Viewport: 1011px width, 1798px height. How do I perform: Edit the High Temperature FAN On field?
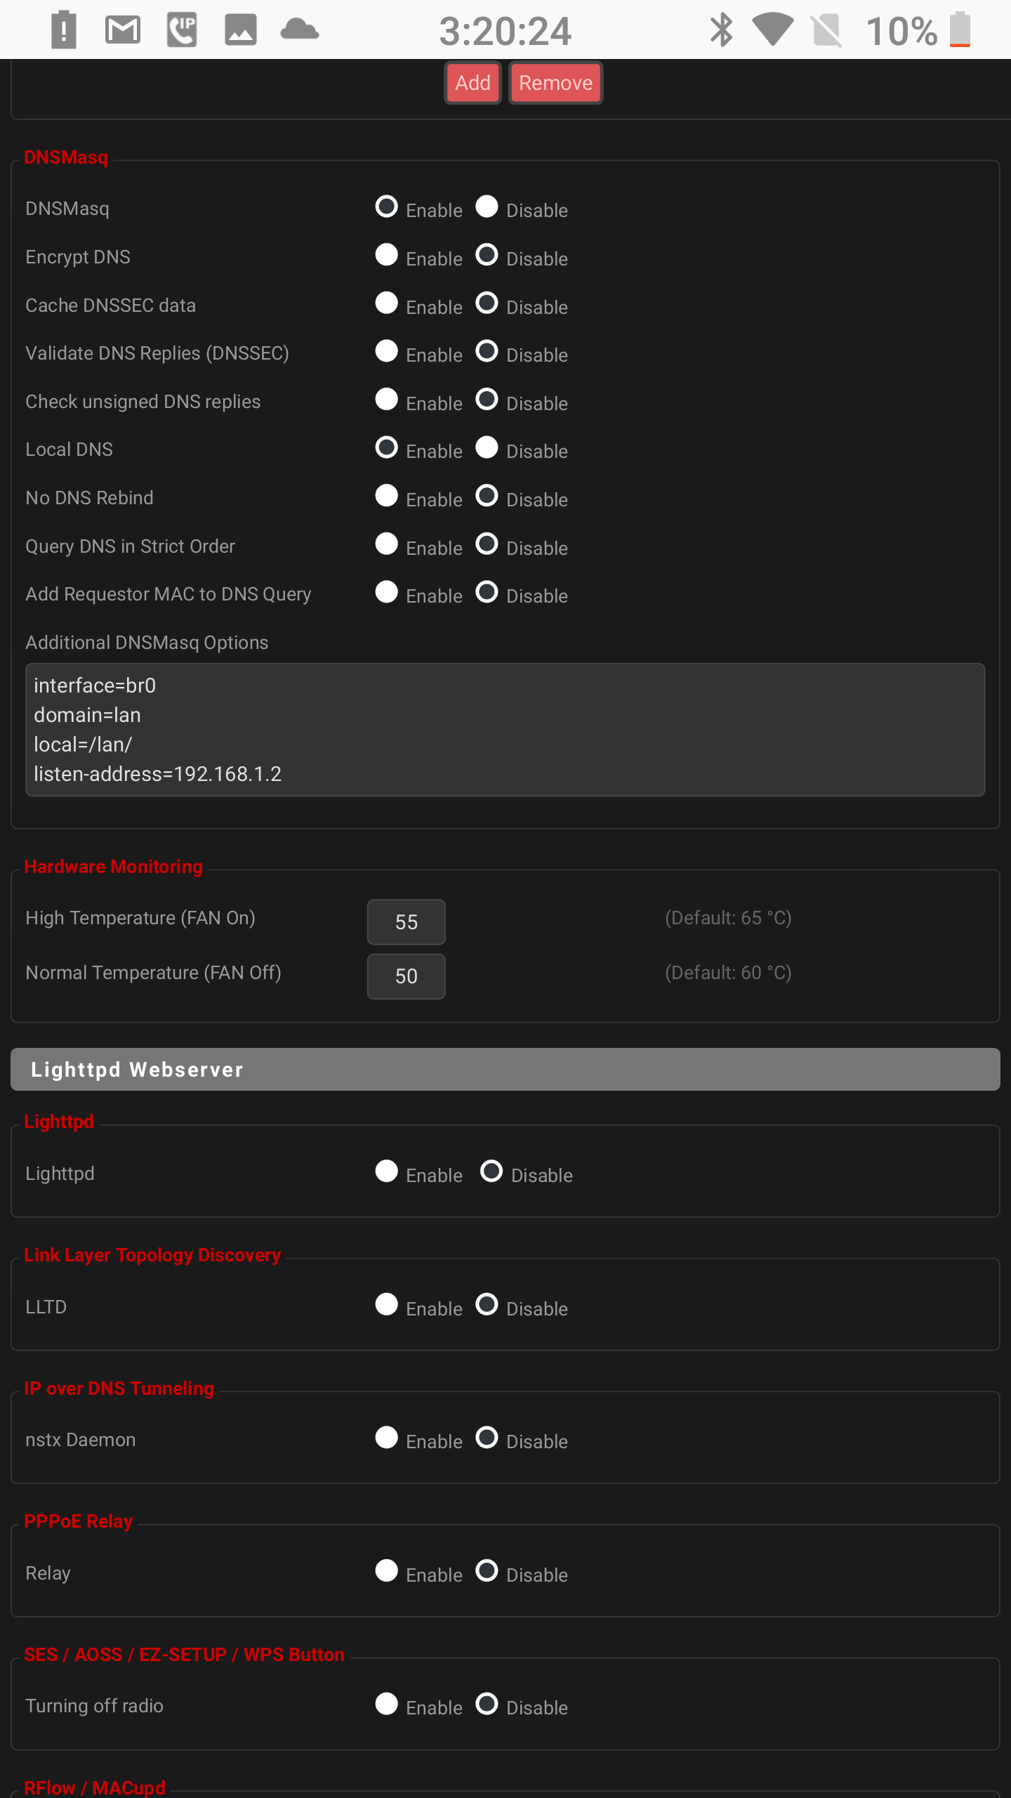406,922
